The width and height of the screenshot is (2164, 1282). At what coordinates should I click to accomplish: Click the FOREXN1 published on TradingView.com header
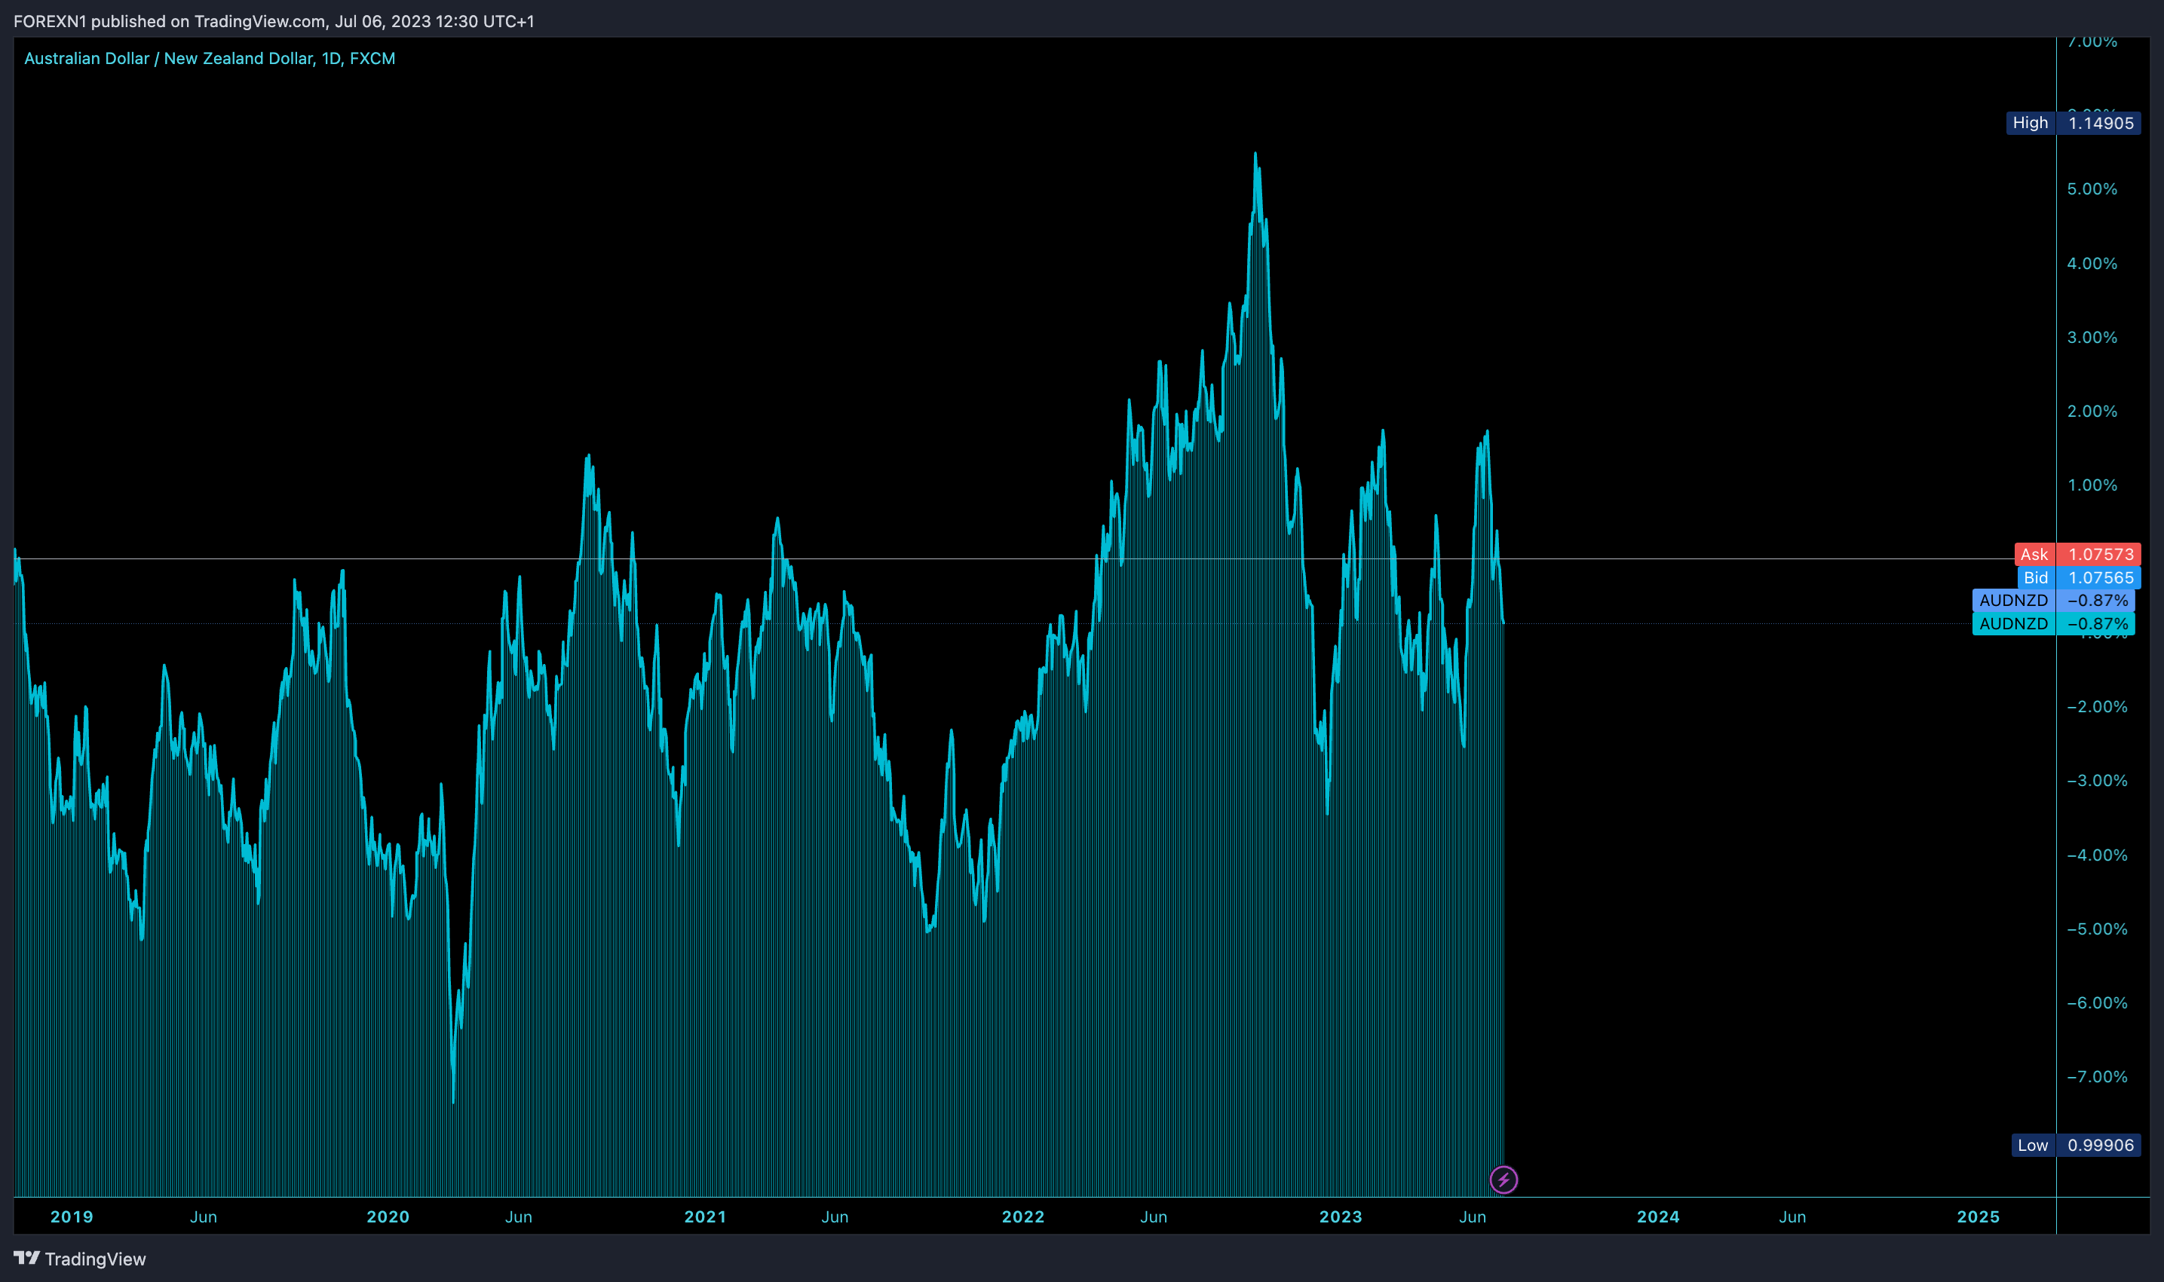tap(274, 21)
